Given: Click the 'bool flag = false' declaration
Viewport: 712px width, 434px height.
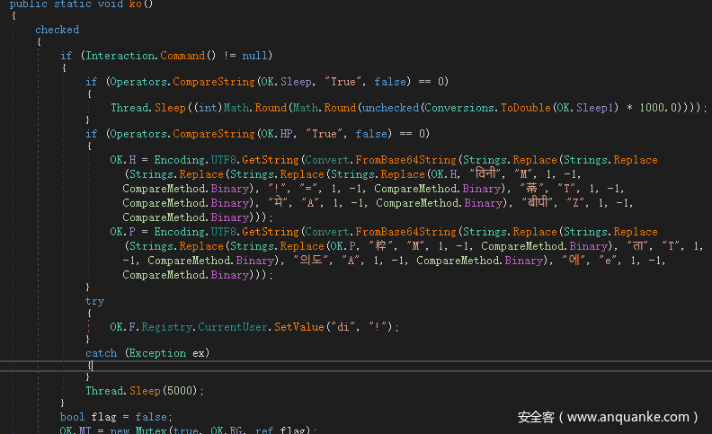Looking at the screenshot, I should point(115,417).
